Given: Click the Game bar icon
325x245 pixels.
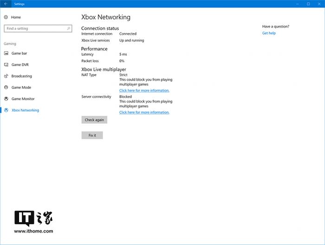Looking at the screenshot, I should (6, 53).
